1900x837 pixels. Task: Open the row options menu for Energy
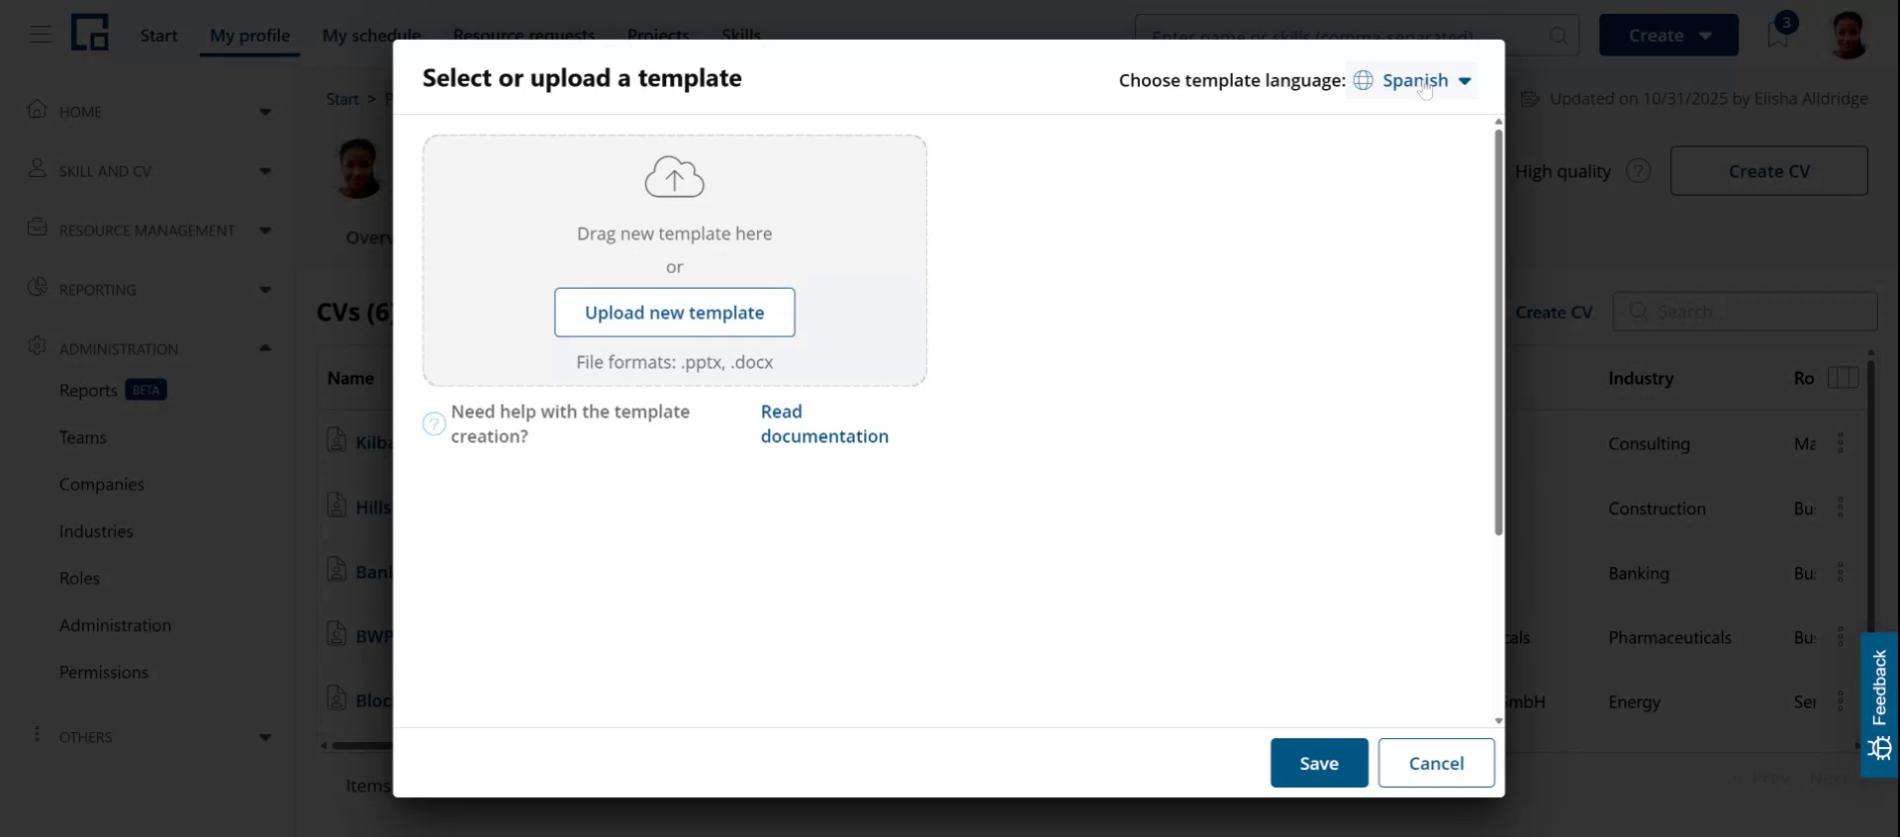coord(1841,701)
